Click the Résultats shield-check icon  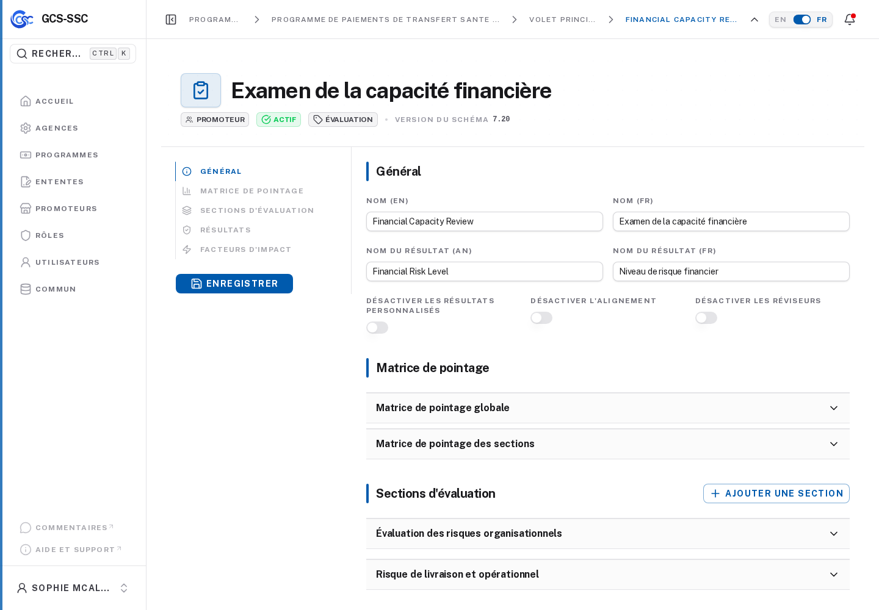tap(187, 230)
